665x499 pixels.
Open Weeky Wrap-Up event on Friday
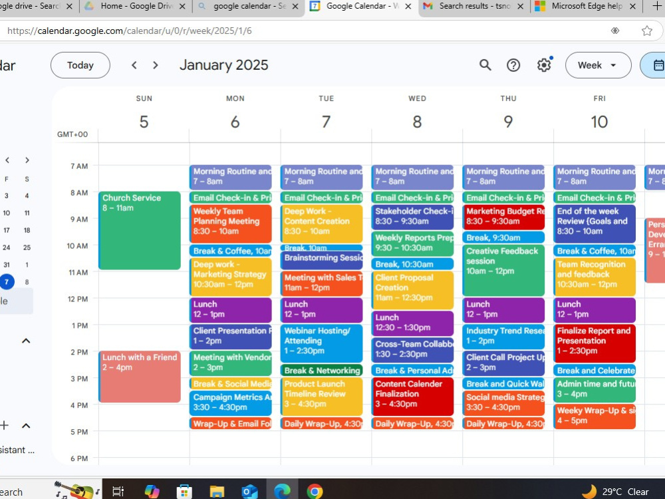pos(594,416)
